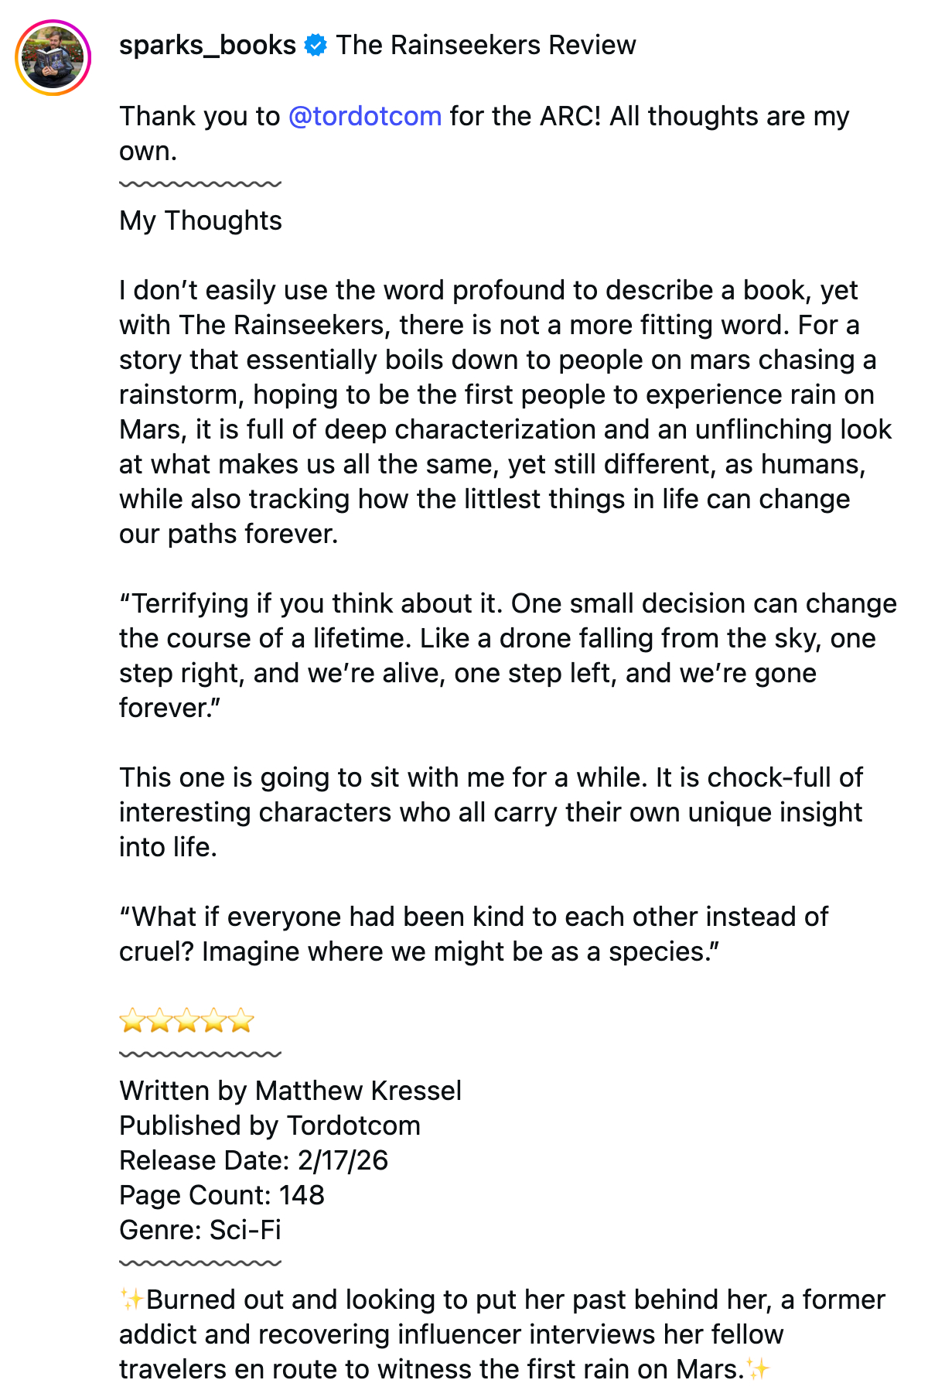945x1397 pixels.
Task: Open the @tordotcom mention link
Action: click(365, 116)
